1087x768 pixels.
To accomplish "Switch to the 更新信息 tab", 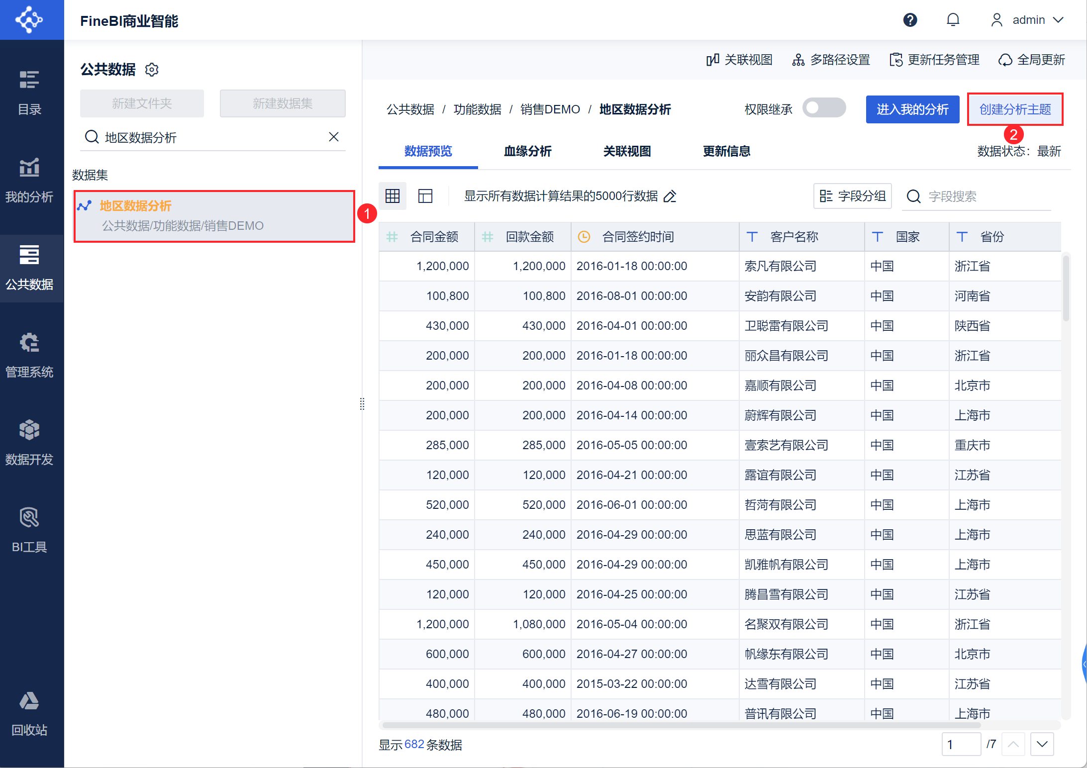I will [726, 151].
